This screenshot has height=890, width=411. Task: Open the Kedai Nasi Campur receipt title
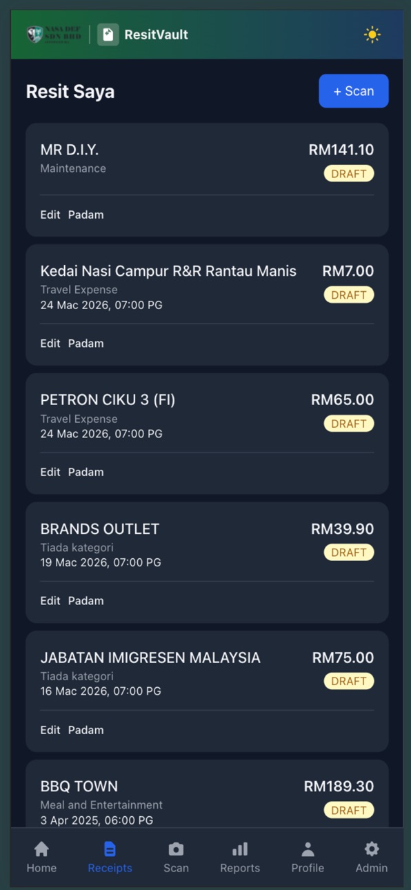pos(168,271)
